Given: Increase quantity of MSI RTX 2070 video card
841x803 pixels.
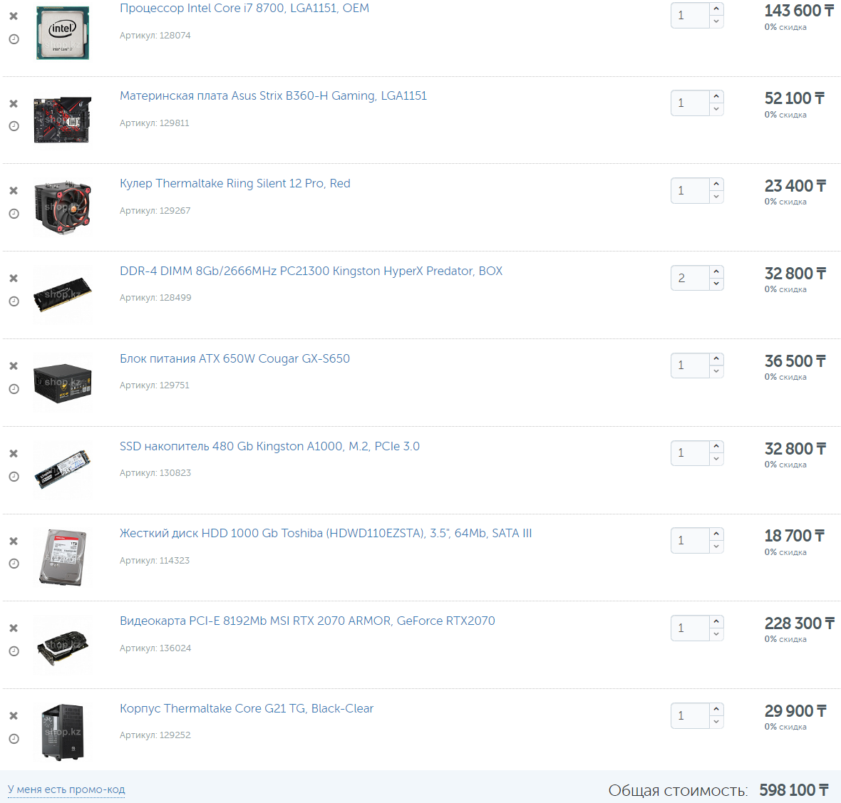Looking at the screenshot, I should [x=716, y=622].
